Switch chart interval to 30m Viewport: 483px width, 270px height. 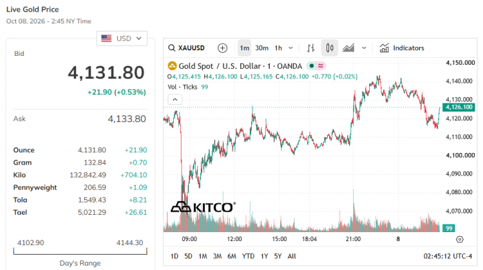[262, 48]
